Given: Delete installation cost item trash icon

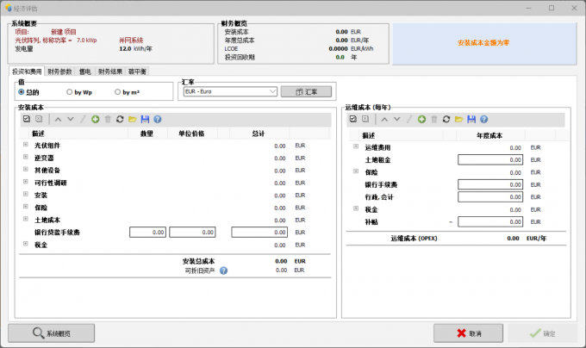Looking at the screenshot, I should (108, 120).
